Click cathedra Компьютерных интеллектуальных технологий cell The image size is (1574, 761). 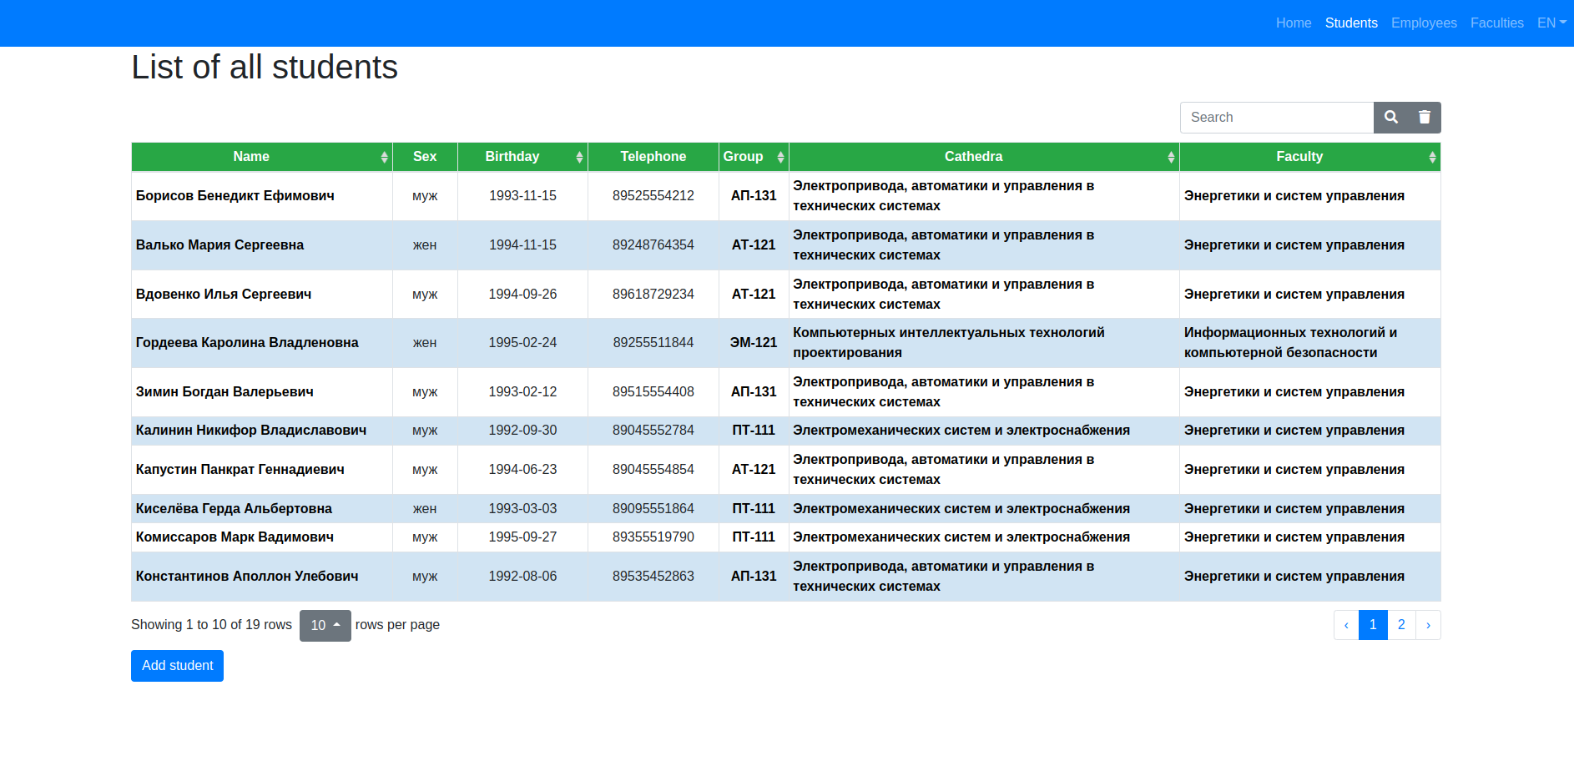984,343
